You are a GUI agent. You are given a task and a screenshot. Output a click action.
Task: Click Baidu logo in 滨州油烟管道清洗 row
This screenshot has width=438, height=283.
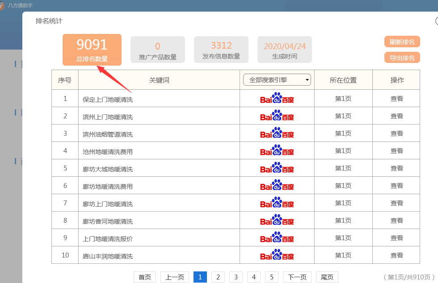point(277,133)
